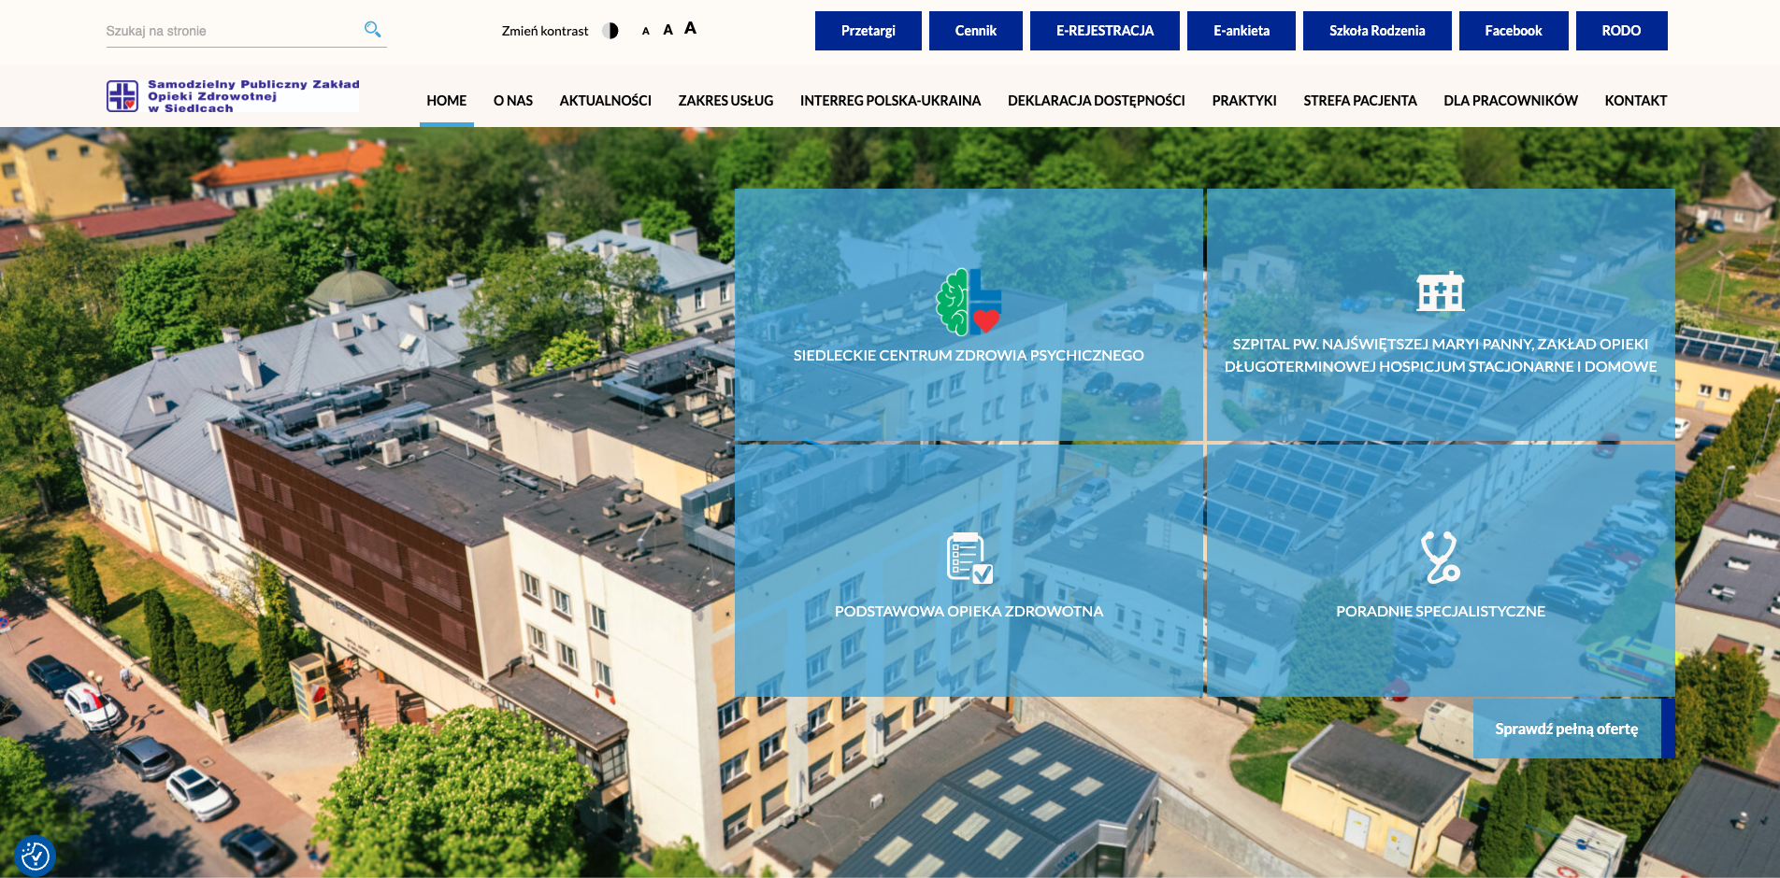Screen dimensions: 1780x878
Task: Select the largest font size A
Action: tap(690, 28)
